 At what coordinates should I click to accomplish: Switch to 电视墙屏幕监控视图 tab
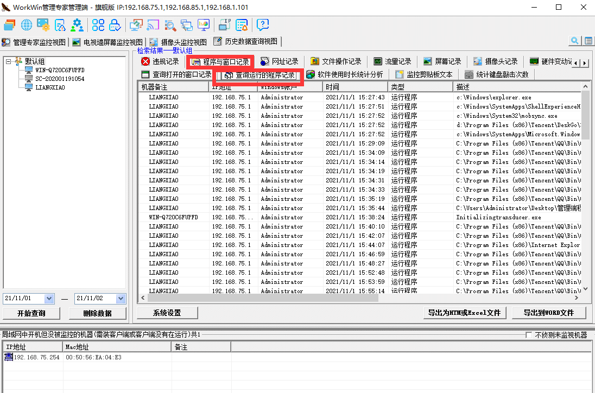pos(108,42)
